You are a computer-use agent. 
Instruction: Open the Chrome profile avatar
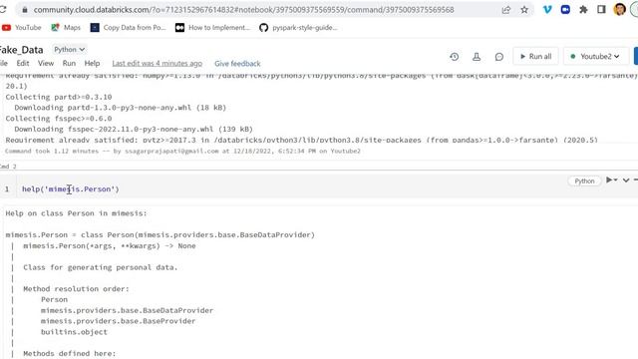(619, 9)
